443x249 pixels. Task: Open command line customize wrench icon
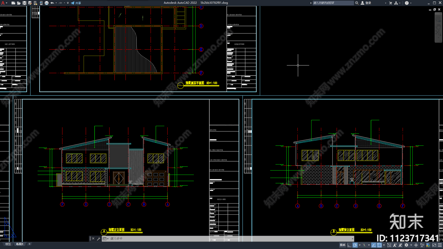(x=98, y=238)
